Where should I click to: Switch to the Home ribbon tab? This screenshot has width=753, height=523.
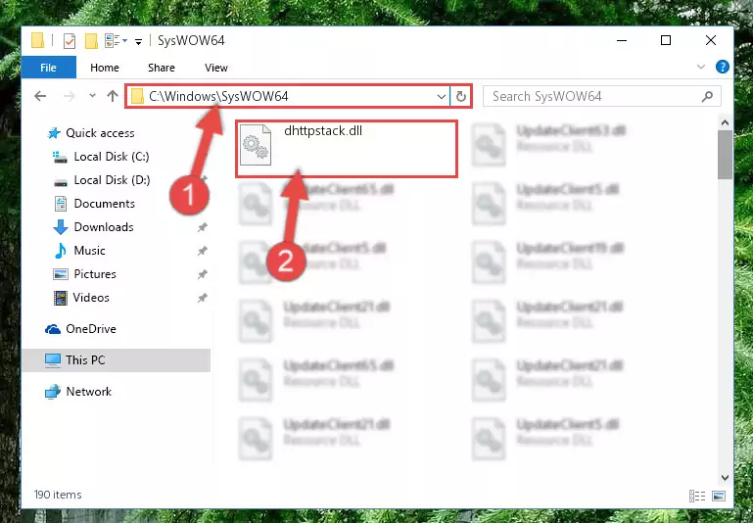104,68
